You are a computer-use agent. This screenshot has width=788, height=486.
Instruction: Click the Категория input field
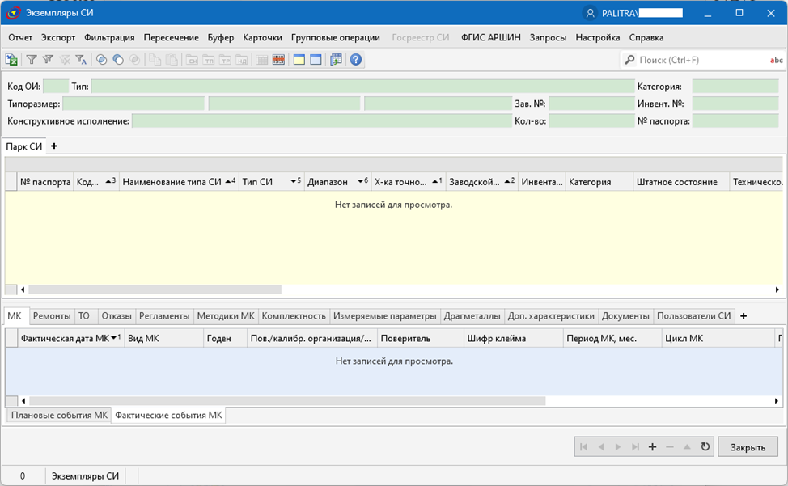click(x=735, y=87)
